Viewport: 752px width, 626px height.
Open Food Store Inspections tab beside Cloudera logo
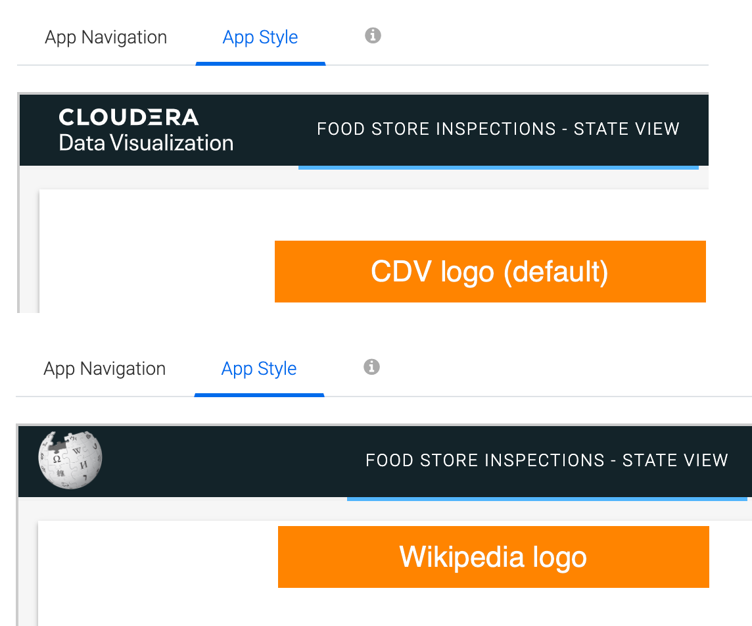pyautogui.click(x=498, y=129)
